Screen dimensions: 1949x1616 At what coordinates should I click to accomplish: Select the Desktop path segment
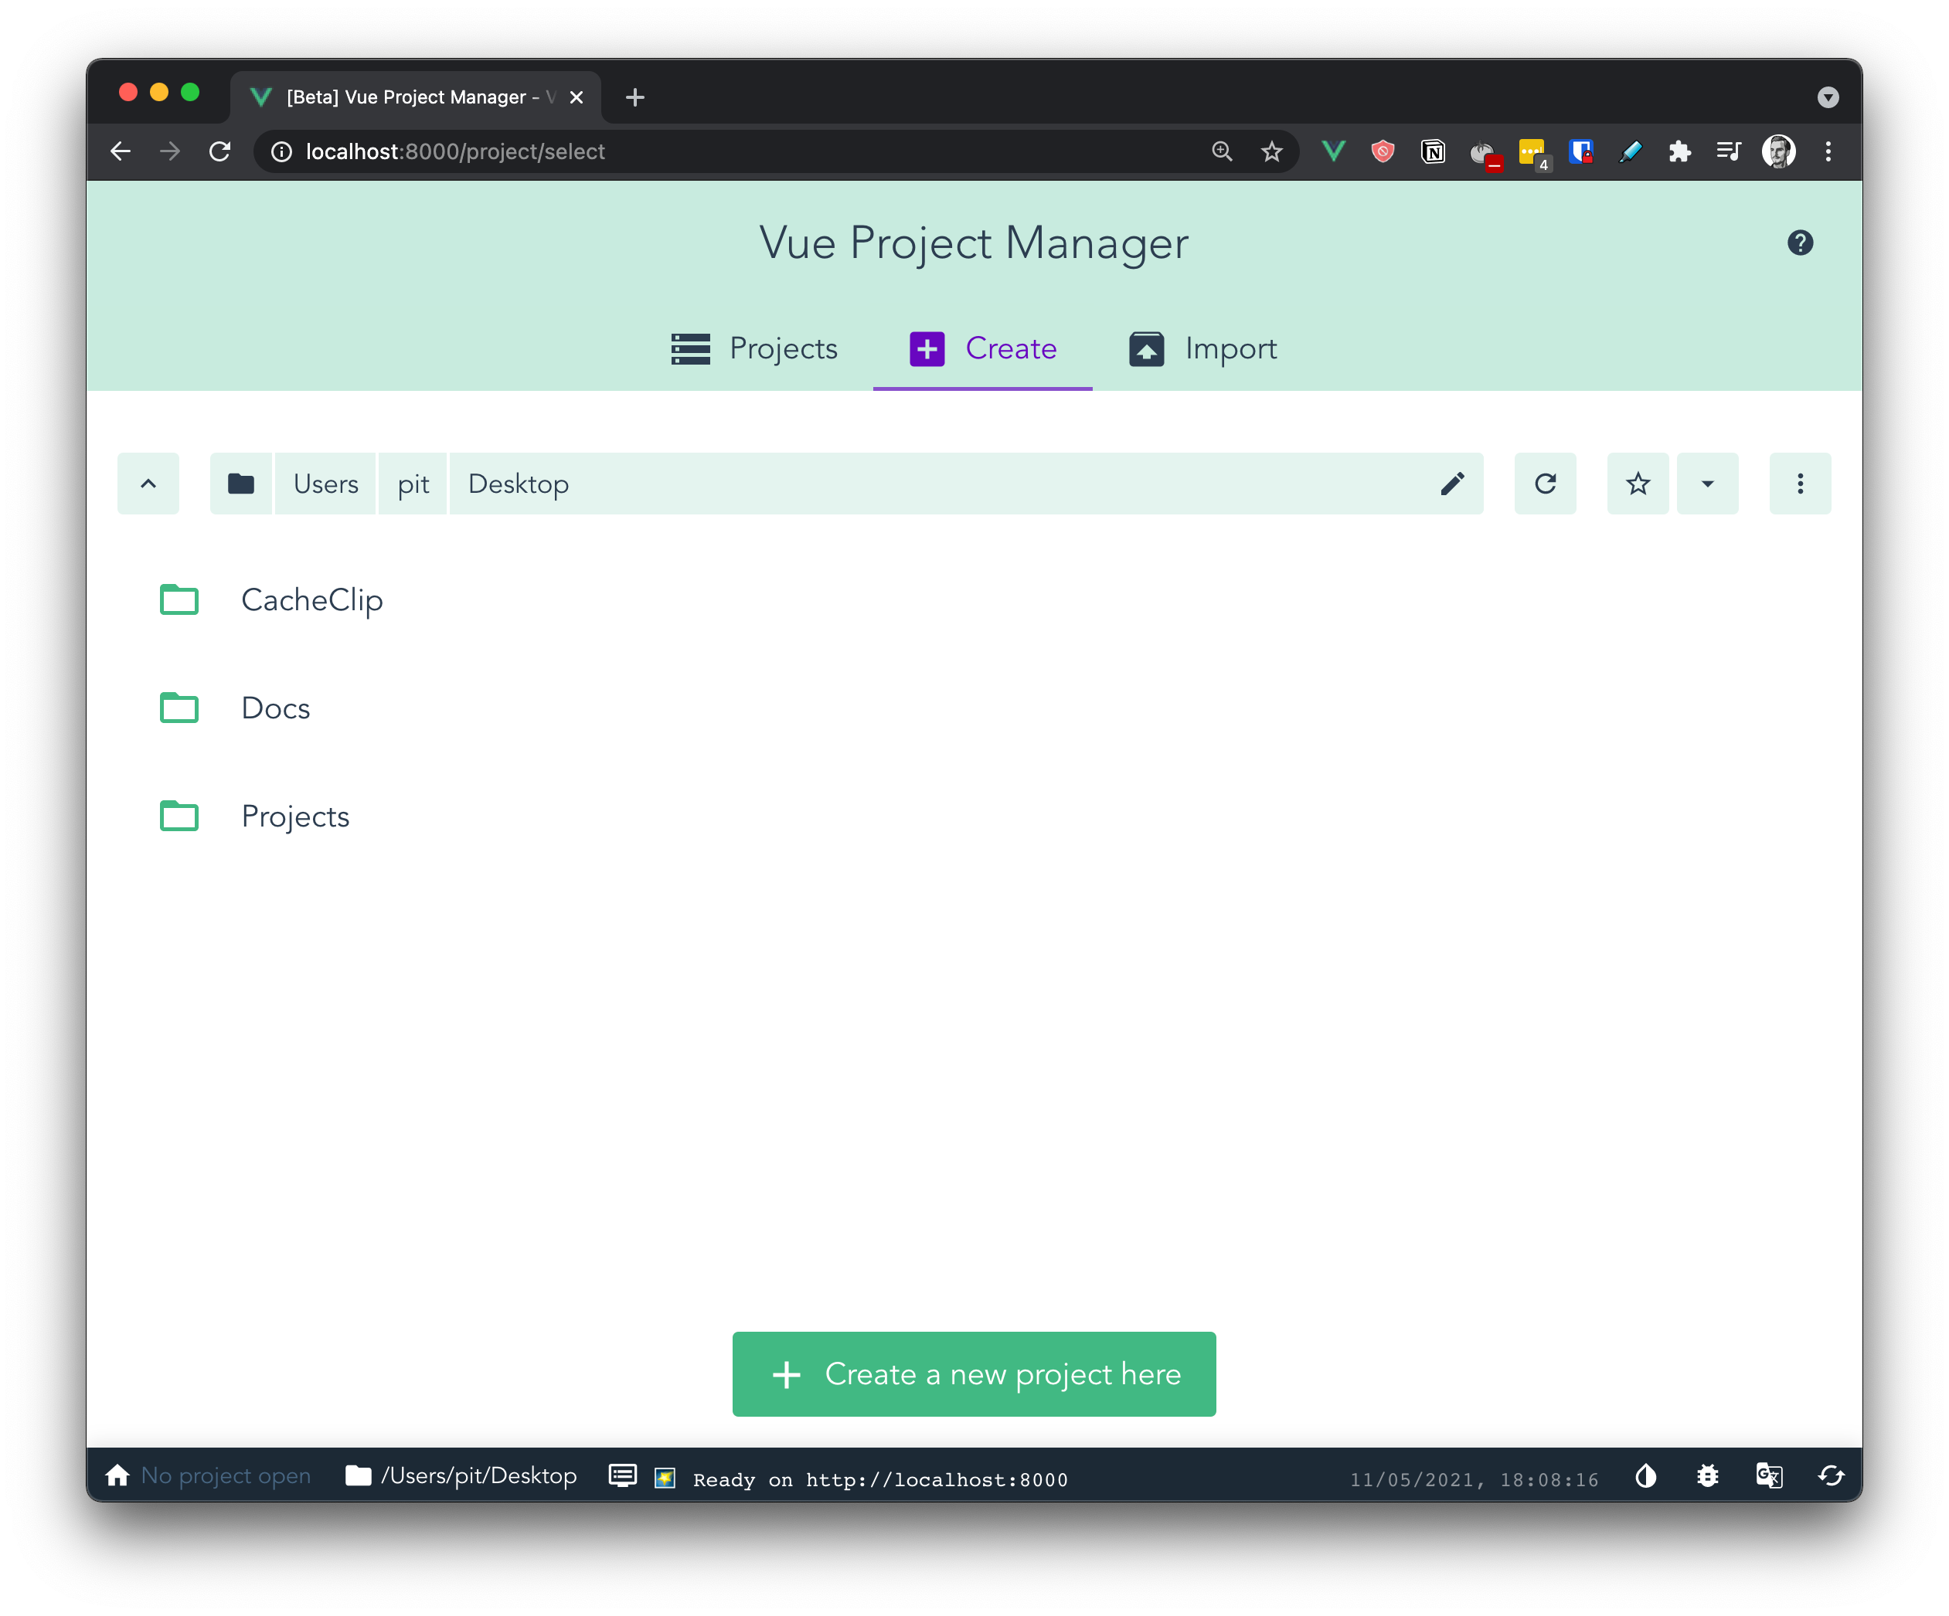519,484
